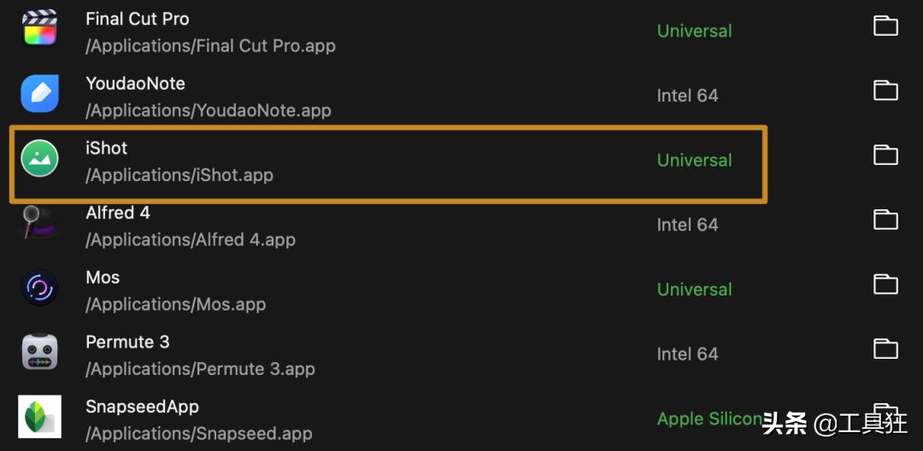The width and height of the screenshot is (923, 451).
Task: Click the Mos app icon
Action: (39, 288)
